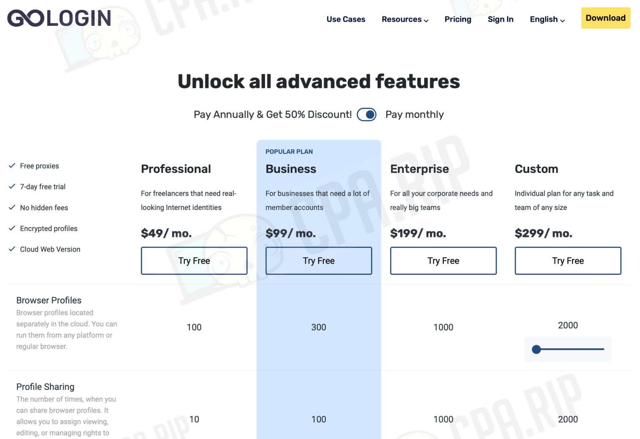
Task: Select Pay Annually & Get 50% Discount label
Action: 272,115
